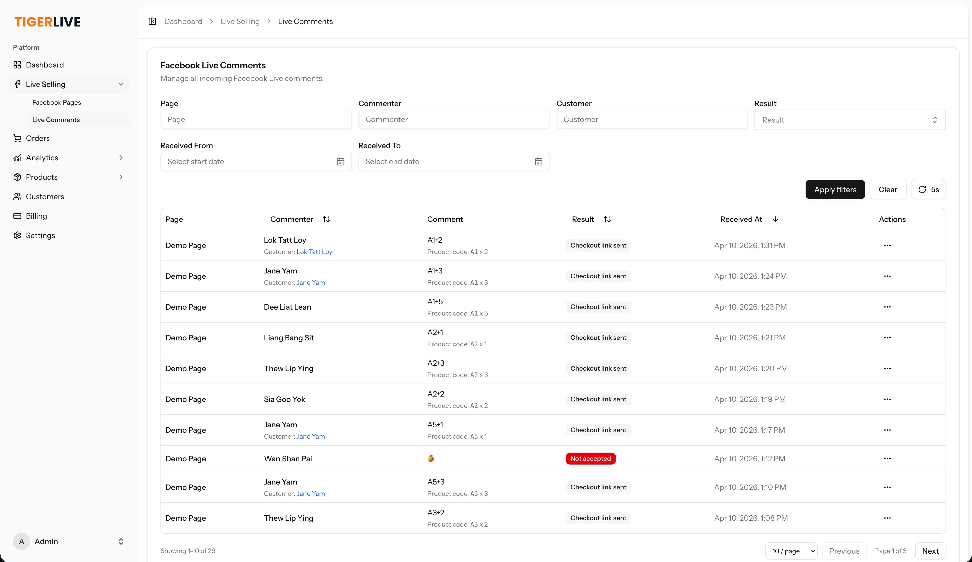Open Dashboard in the sidebar
Viewport: 972px width, 562px height.
click(x=69, y=65)
